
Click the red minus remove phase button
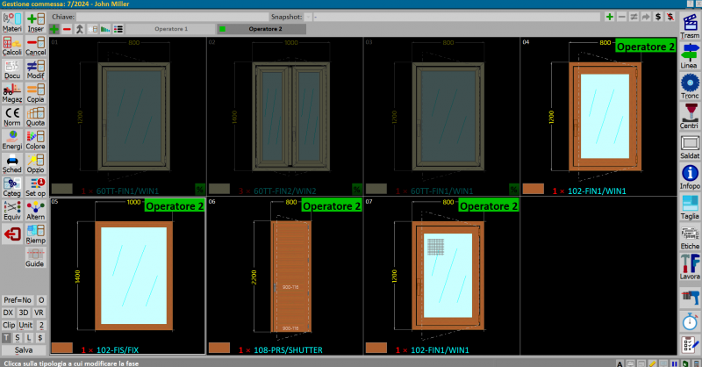(x=67, y=29)
